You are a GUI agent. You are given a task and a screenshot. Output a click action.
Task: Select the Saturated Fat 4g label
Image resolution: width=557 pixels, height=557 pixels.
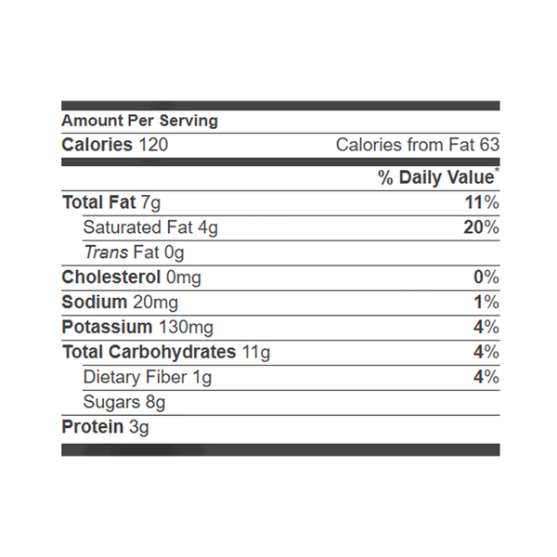pyautogui.click(x=150, y=227)
